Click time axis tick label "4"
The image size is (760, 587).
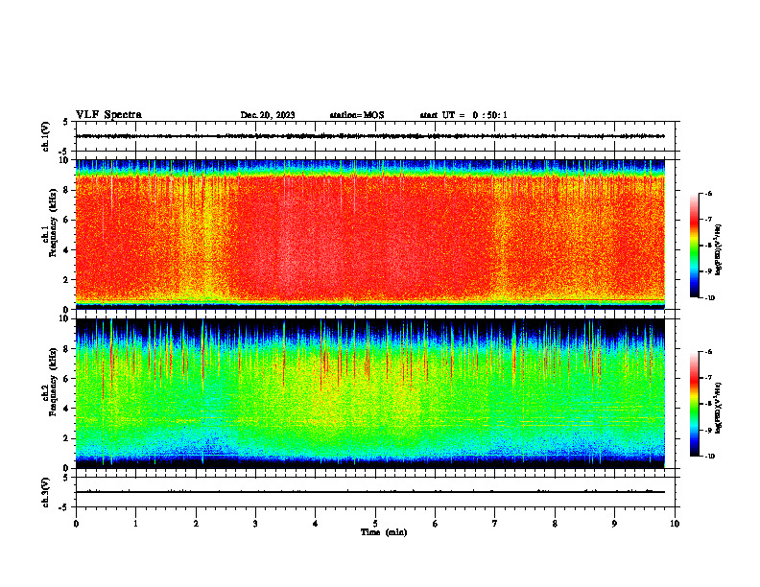tap(316, 524)
